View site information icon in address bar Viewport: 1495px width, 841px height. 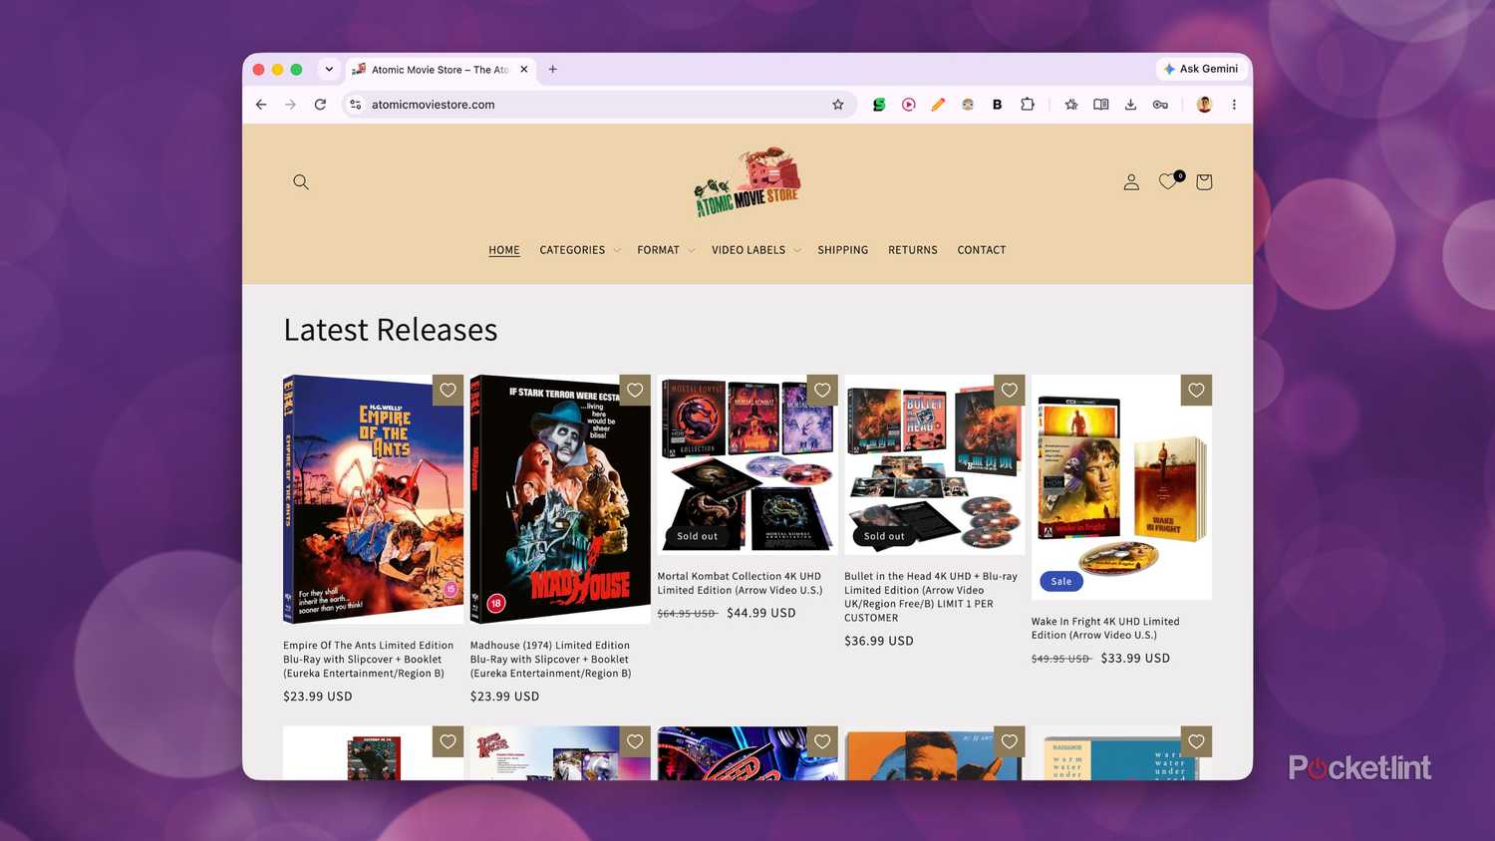click(356, 105)
